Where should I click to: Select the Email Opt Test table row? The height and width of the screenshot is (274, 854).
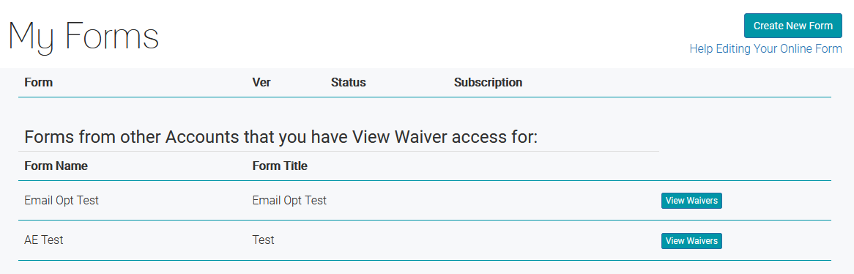point(425,201)
